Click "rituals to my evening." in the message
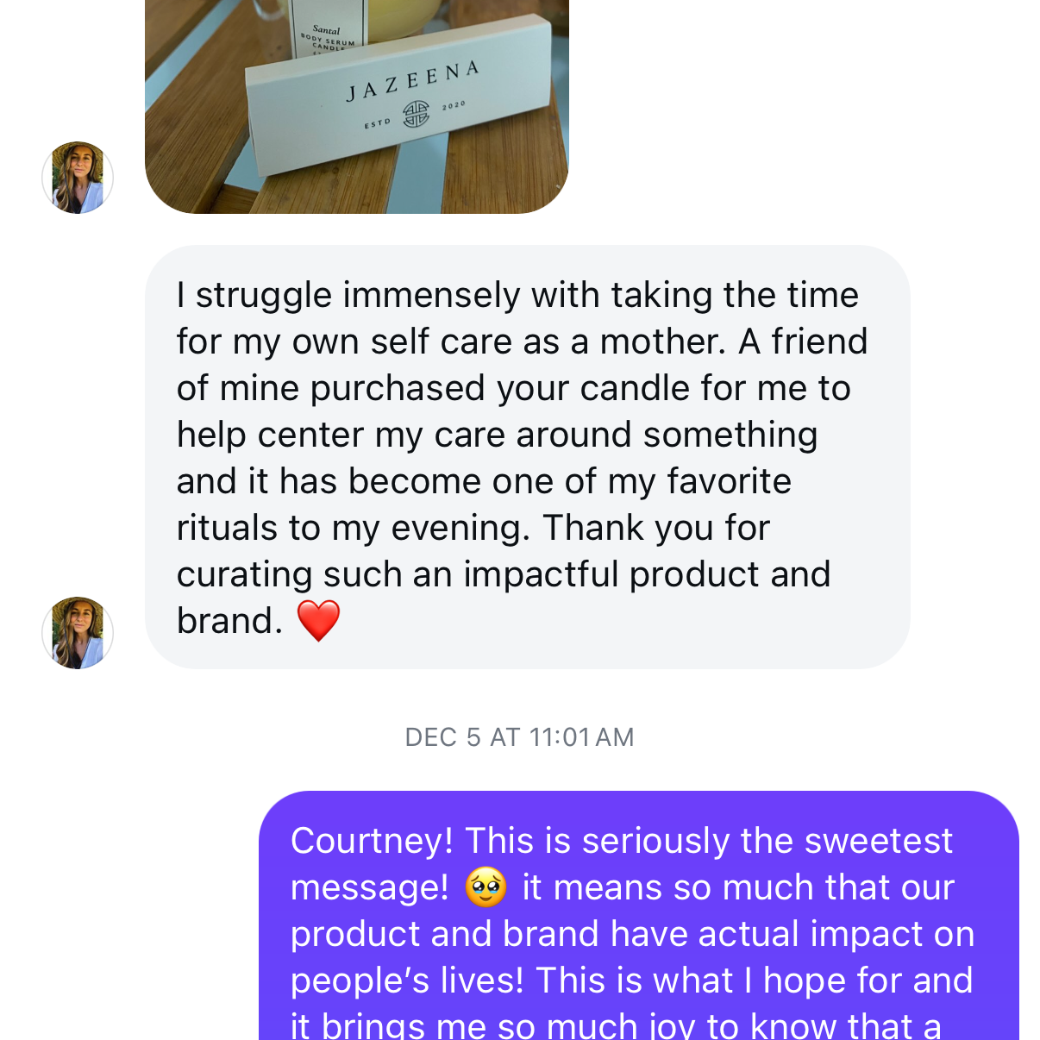The width and height of the screenshot is (1040, 1040). [354, 528]
